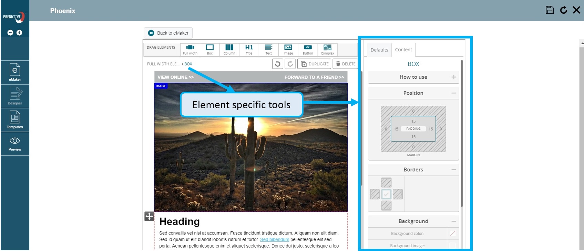Switch to the Defaults tab
Image resolution: width=584 pixels, height=251 pixels.
379,50
